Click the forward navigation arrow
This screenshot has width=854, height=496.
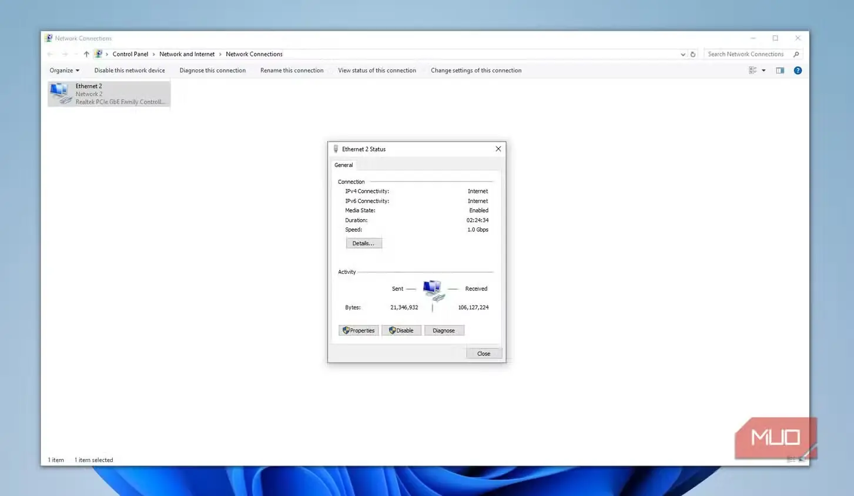[x=65, y=54]
